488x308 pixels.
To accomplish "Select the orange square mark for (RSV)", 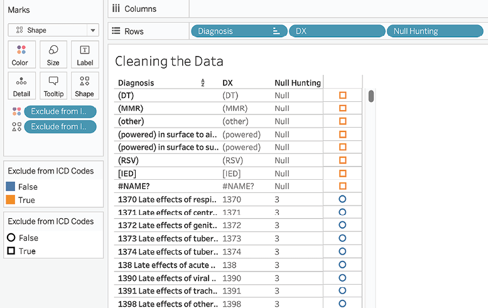I will tap(343, 160).
